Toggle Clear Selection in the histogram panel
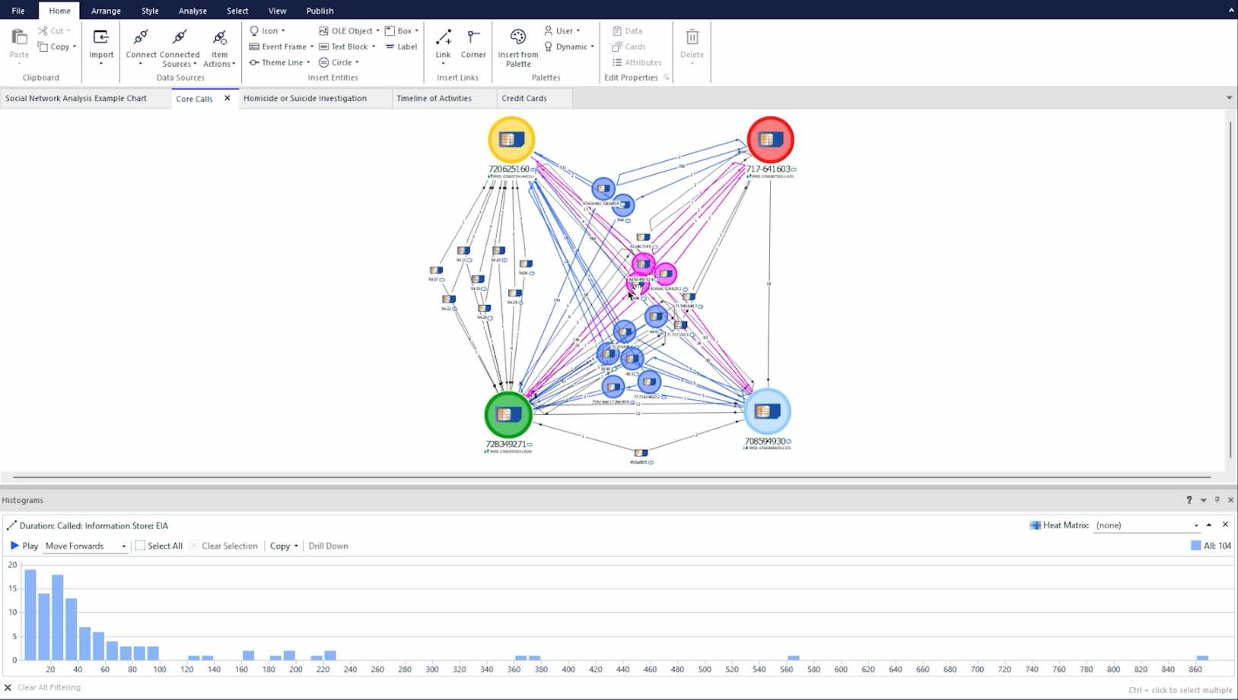This screenshot has width=1238, height=700. 224,545
